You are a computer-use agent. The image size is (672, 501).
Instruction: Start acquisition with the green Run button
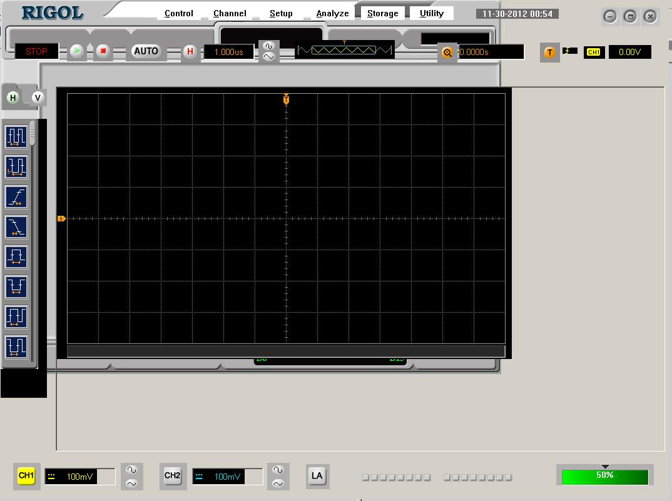[76, 51]
